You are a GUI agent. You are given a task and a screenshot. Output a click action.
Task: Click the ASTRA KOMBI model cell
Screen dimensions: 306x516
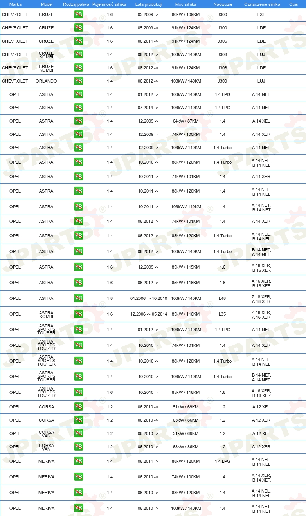[46, 315]
